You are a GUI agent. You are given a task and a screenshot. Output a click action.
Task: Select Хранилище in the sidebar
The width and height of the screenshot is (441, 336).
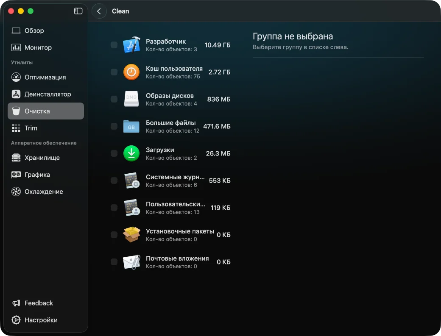click(46, 158)
